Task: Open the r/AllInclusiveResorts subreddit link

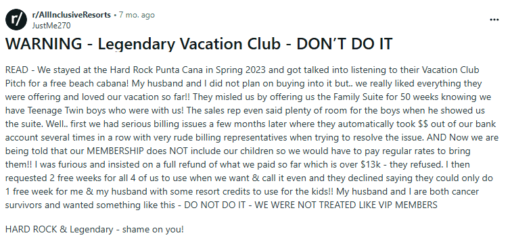Action: [71, 15]
